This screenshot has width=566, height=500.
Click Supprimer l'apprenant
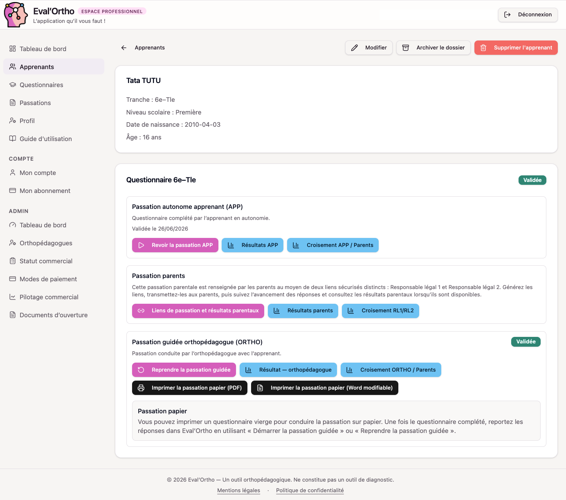coord(516,48)
